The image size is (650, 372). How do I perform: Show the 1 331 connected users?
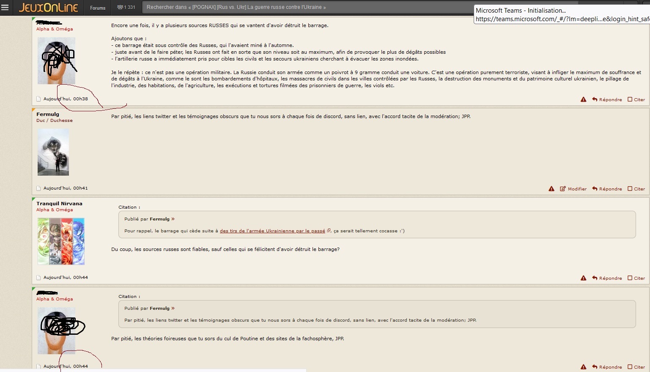tap(126, 7)
